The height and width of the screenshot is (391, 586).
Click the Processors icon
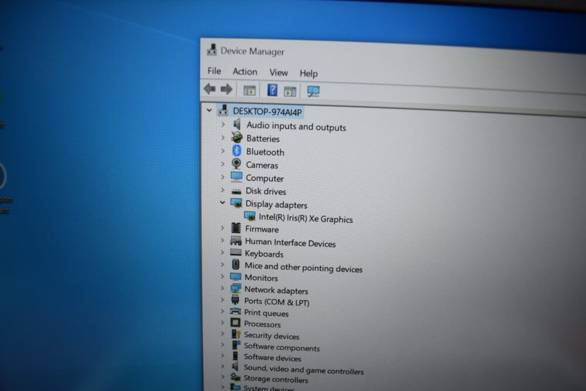tap(236, 322)
